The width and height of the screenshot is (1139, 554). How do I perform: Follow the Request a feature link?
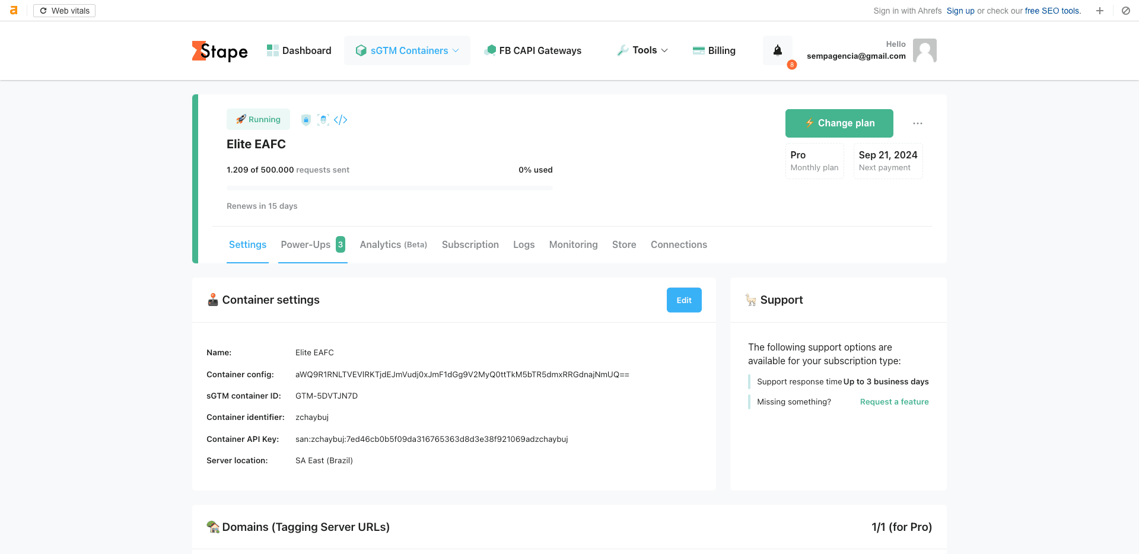(895, 402)
